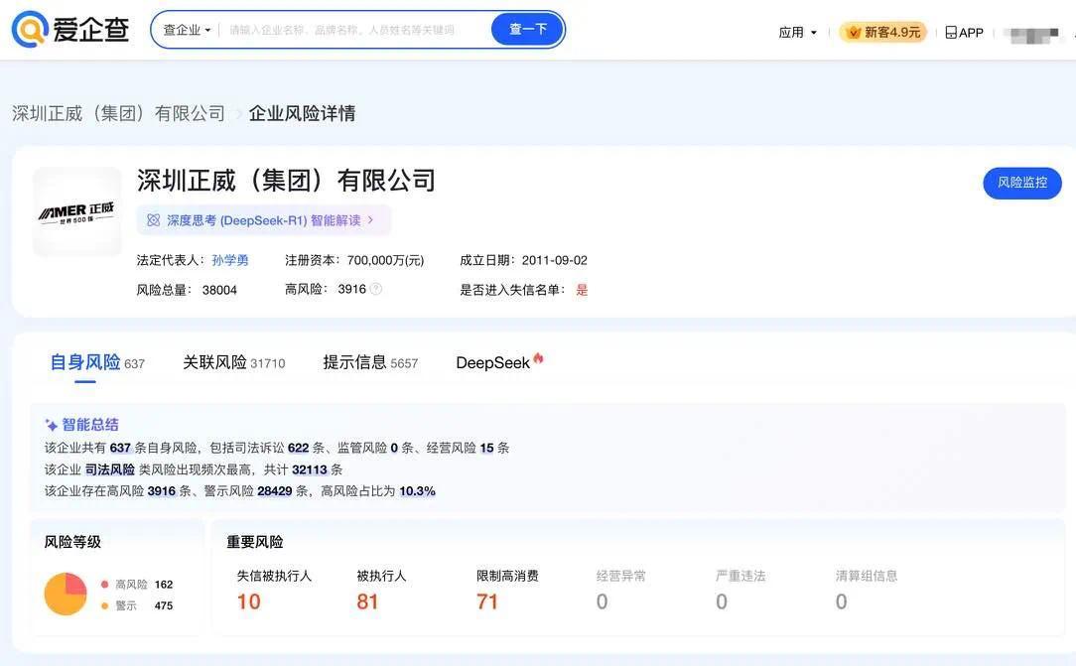The height and width of the screenshot is (666, 1076).
Task: Click the 28429 警示风险 count
Action: [x=275, y=491]
